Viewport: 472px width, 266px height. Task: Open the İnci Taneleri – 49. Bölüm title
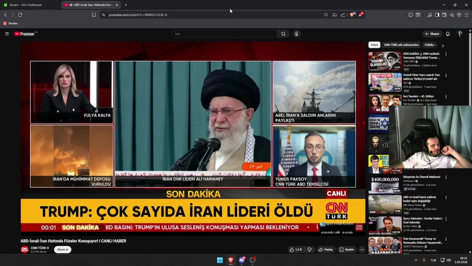pos(419,96)
